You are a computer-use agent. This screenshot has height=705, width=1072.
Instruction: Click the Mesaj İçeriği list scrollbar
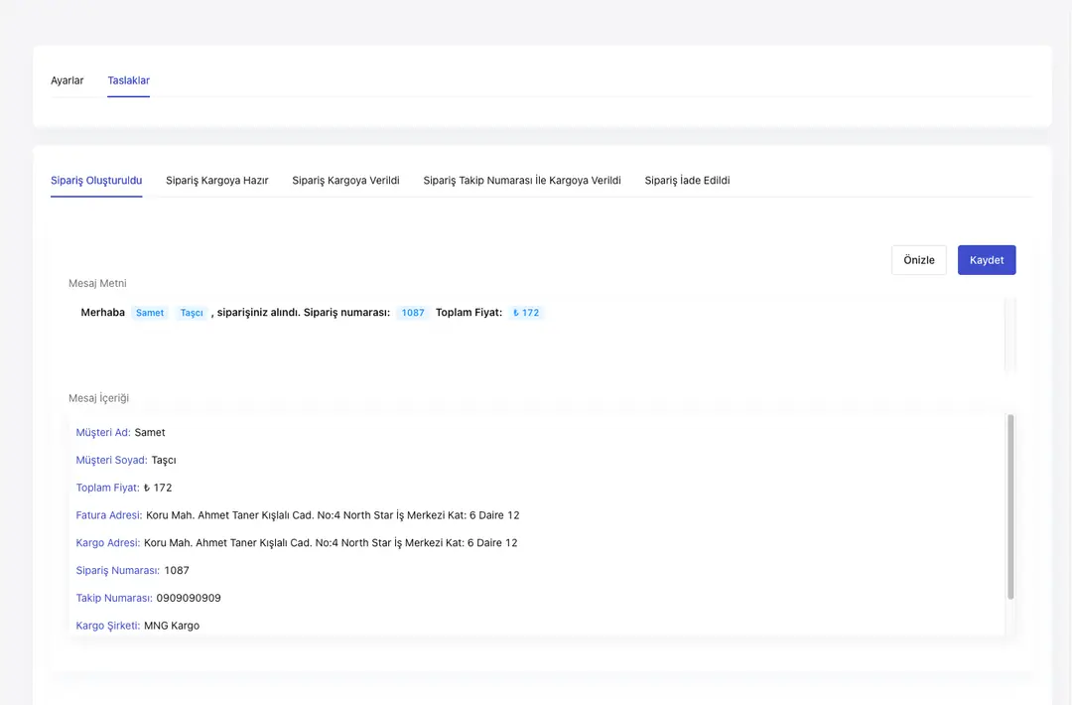pyautogui.click(x=1010, y=506)
